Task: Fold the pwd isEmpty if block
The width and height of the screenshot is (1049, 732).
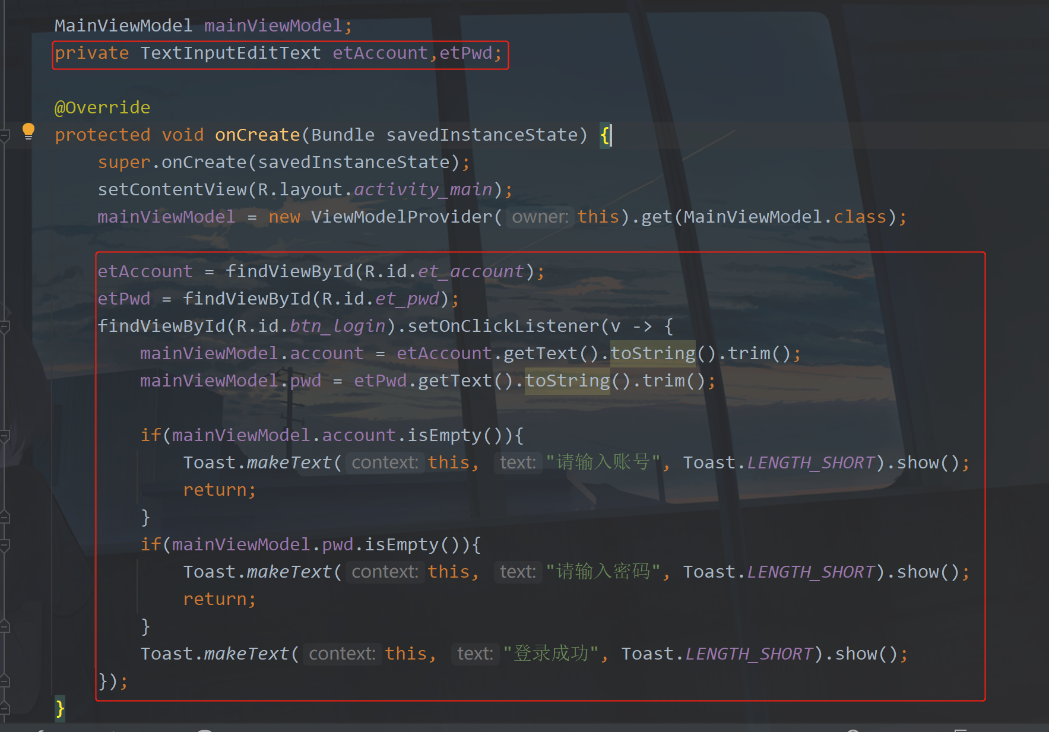Action: tap(5, 545)
